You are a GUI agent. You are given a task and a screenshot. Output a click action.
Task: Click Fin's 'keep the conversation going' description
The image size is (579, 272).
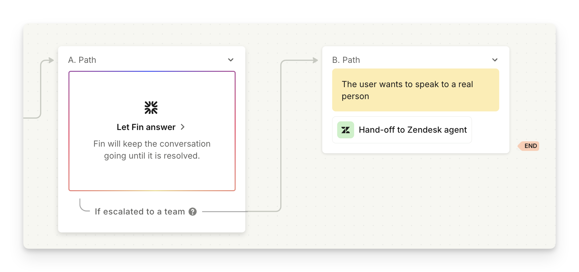[152, 150]
